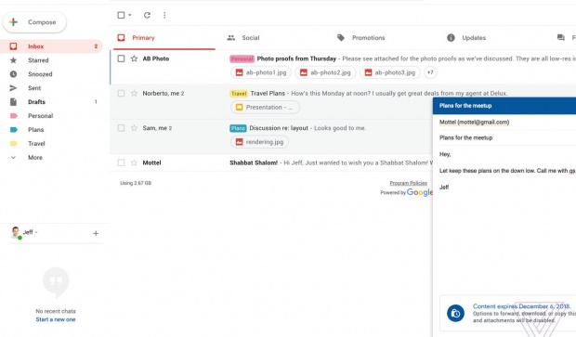Open the Inbox folder
Screen dimensions: 576x337
(51, 46)
